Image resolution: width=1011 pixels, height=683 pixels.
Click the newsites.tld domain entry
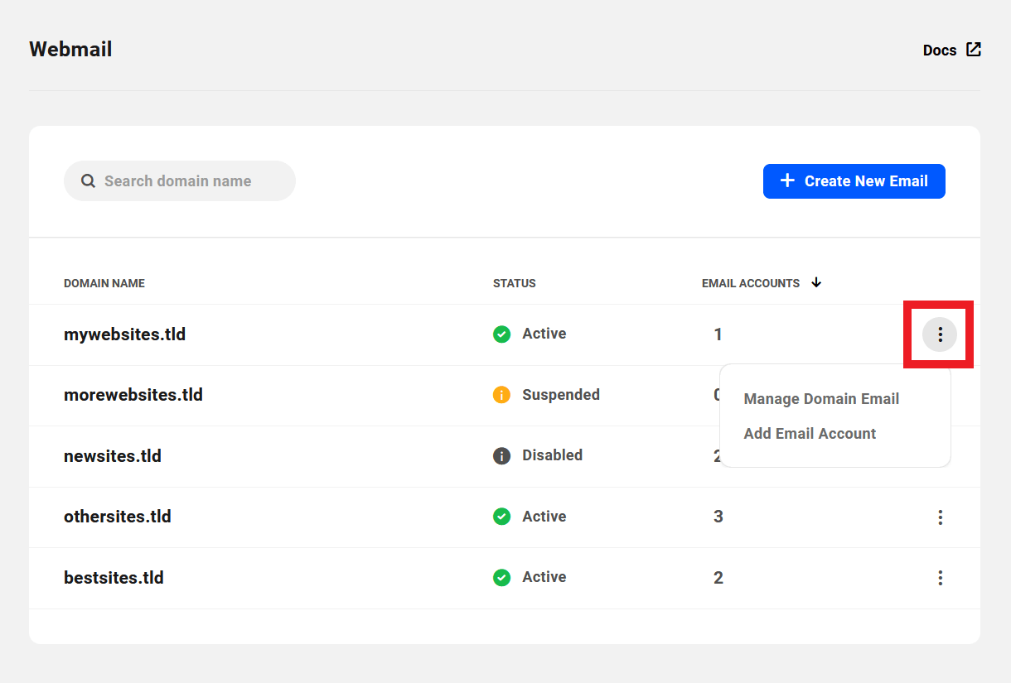click(113, 455)
